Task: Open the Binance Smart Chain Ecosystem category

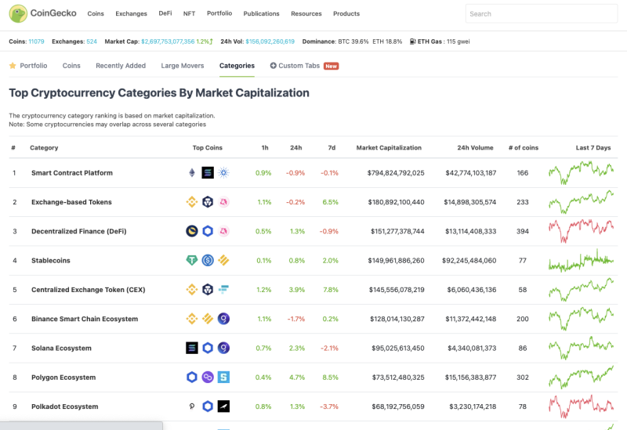Action: tap(85, 319)
